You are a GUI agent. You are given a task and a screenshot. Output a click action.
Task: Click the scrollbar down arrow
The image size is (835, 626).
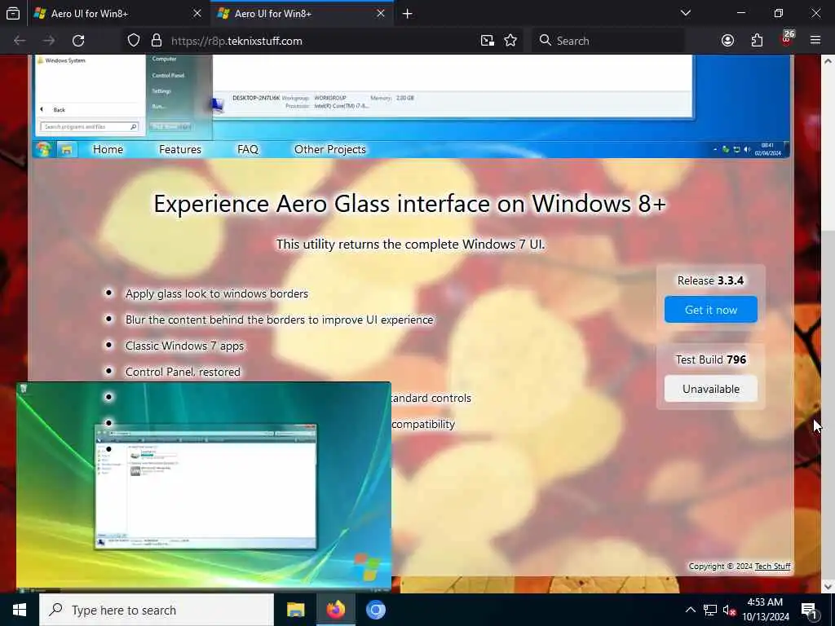click(828, 586)
